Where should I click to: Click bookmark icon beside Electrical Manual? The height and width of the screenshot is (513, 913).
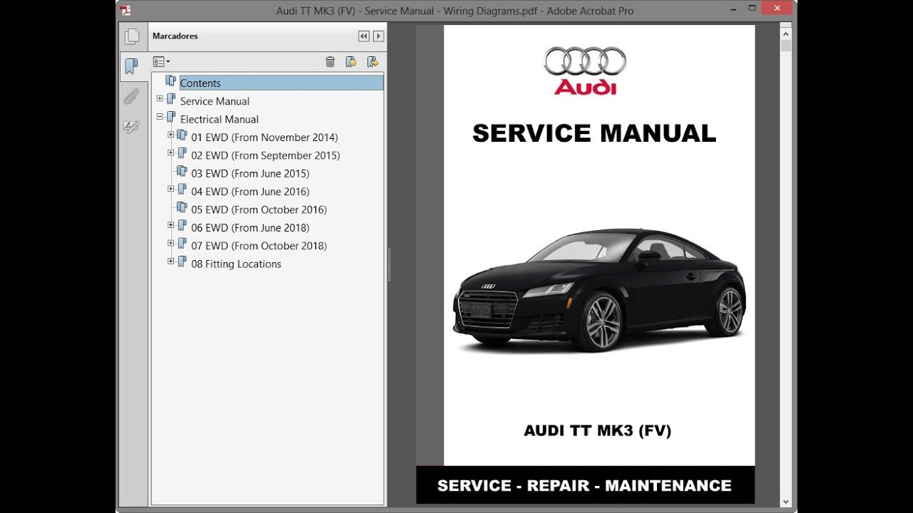[170, 117]
